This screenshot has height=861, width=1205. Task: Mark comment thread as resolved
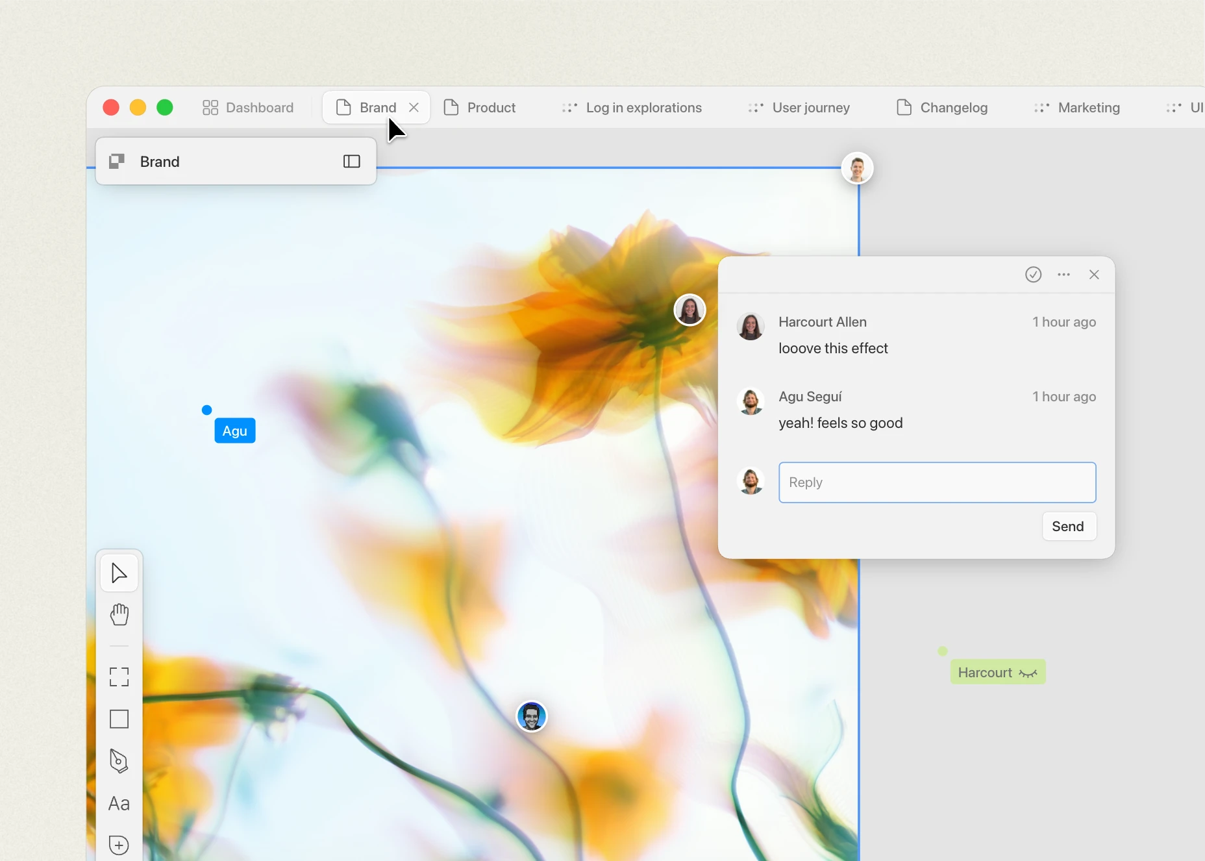point(1033,275)
